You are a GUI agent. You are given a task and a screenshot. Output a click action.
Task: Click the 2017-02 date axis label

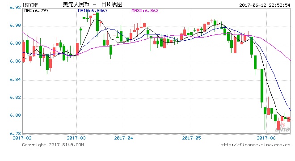[x=22, y=138]
